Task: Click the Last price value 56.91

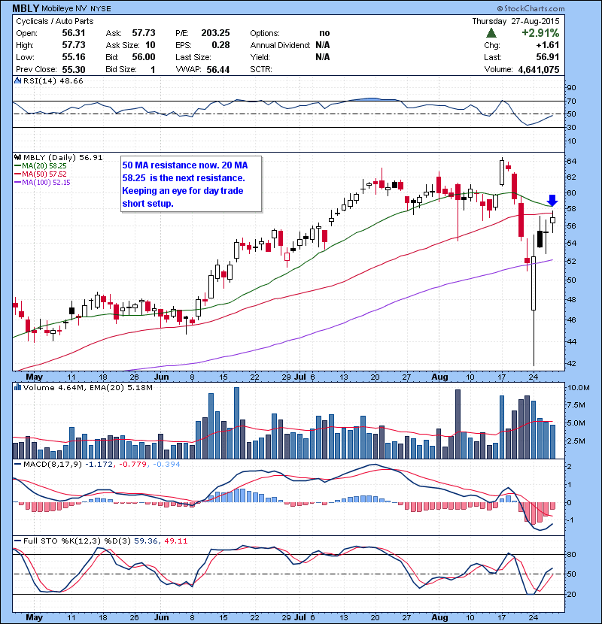Action: tap(548, 57)
